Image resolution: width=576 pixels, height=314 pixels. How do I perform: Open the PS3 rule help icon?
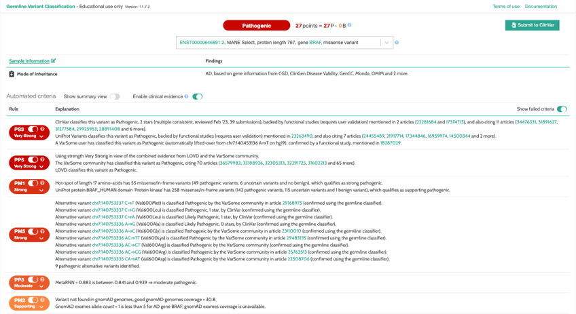[42, 129]
